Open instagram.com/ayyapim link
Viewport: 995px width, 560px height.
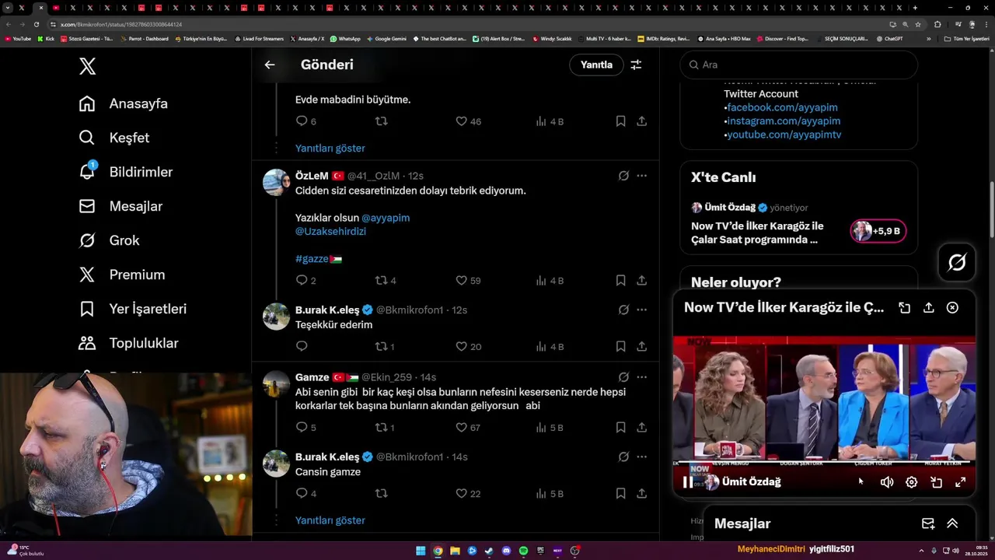click(784, 121)
